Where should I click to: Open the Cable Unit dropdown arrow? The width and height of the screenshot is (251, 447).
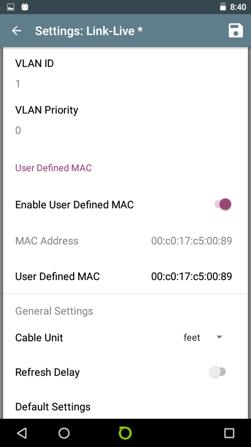pyautogui.click(x=219, y=337)
